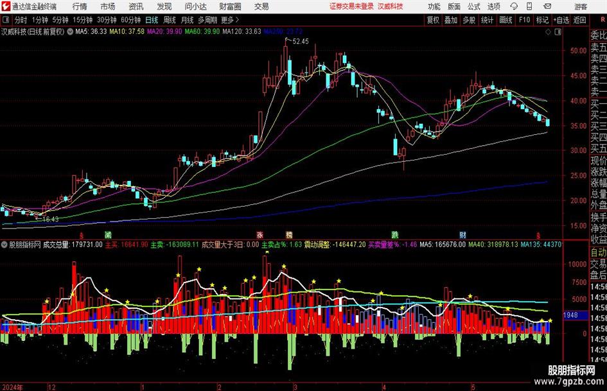Open the 选项 menu

click(x=493, y=6)
